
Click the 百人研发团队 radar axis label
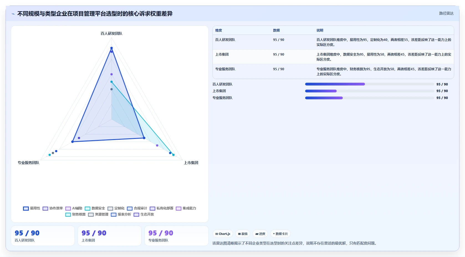point(111,33)
